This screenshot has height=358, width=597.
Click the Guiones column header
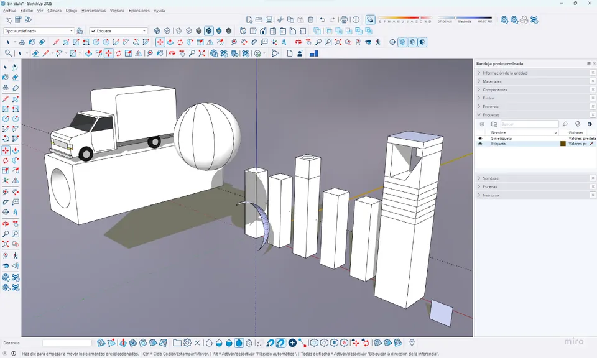click(576, 133)
